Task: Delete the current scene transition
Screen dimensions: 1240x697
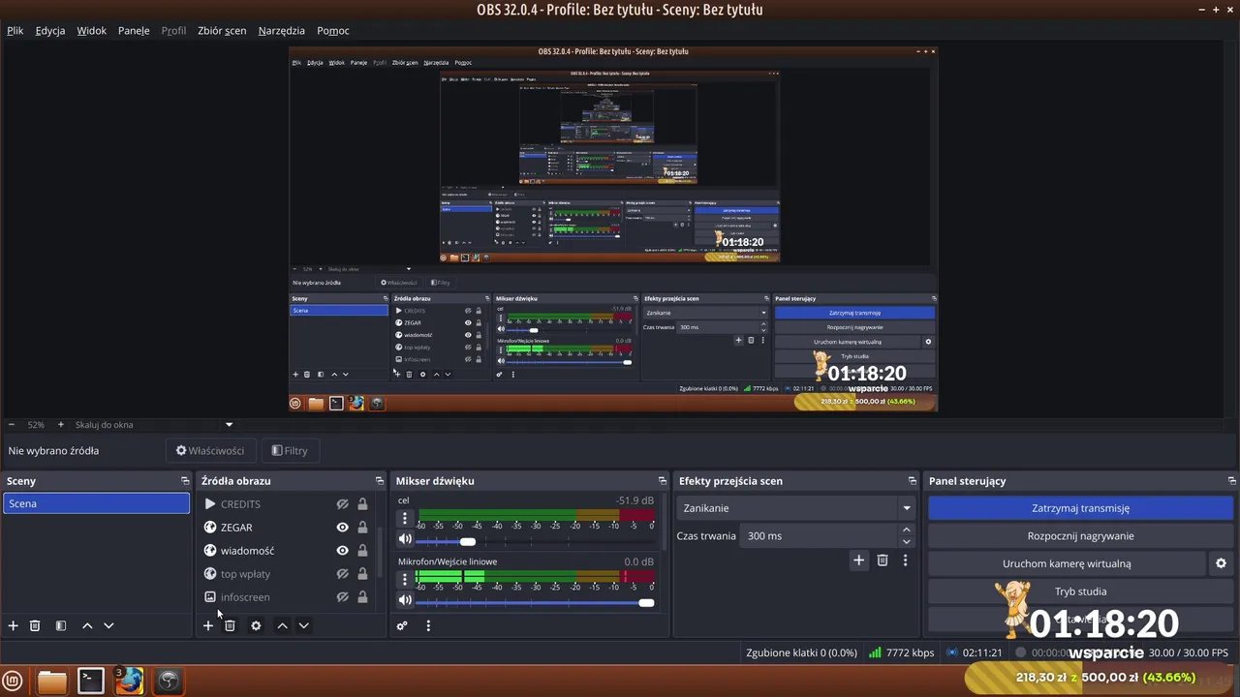Action: pyautogui.click(x=883, y=561)
